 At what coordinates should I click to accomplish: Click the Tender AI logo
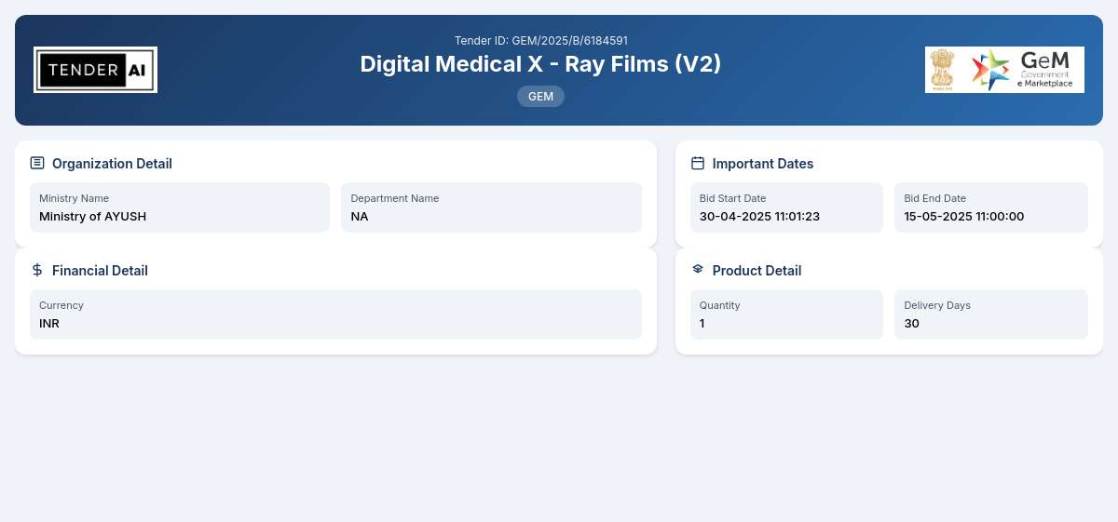pyautogui.click(x=95, y=70)
